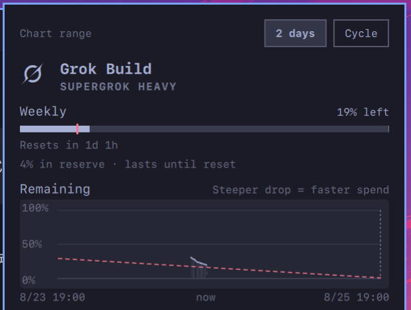
Task: Click the Steeper drop hint text
Action: tap(301, 190)
